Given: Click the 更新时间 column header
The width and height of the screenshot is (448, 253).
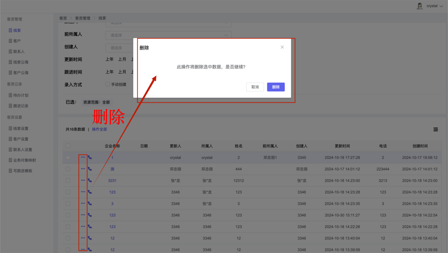Looking at the screenshot, I should 342,146.
